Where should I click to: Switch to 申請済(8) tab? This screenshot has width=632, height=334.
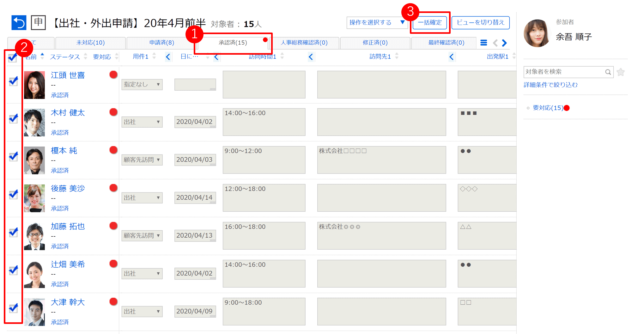pos(161,43)
